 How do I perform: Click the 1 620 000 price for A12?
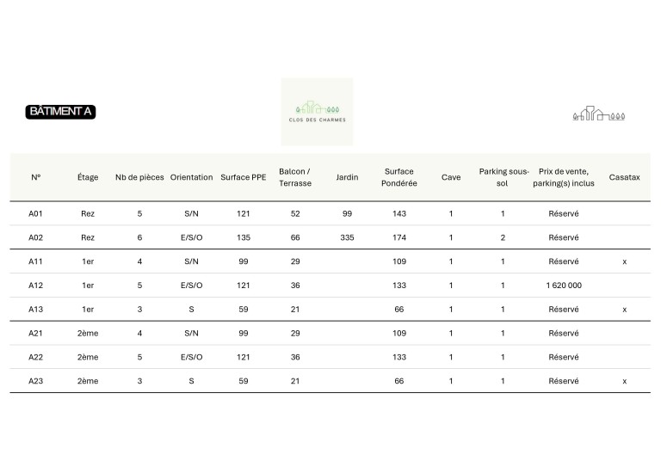(x=564, y=286)
